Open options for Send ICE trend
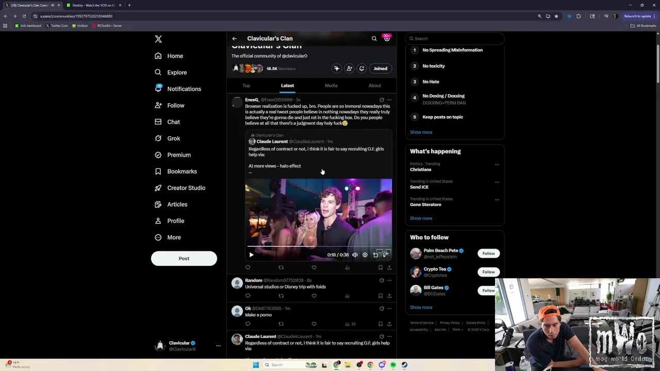 coord(497,182)
